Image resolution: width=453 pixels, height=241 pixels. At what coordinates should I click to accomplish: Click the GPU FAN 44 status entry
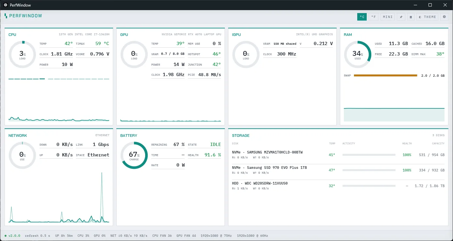coord(186,235)
